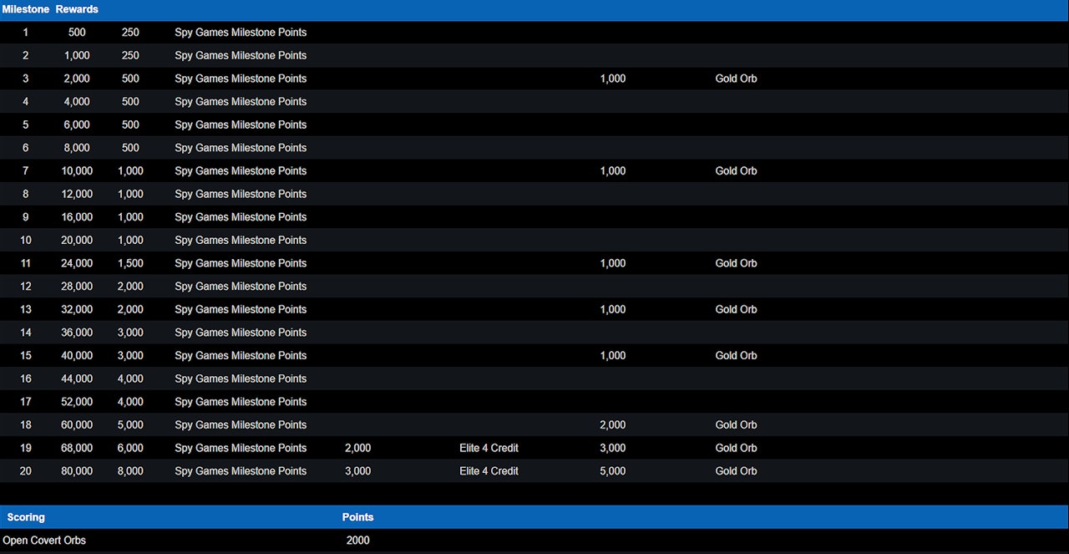Click milestone number 1 cell
This screenshot has height=554, width=1069.
pyautogui.click(x=25, y=33)
